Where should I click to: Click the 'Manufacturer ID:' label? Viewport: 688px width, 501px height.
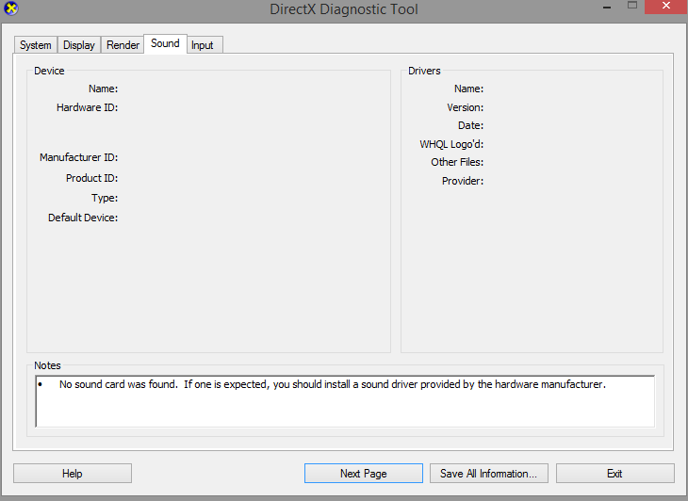[78, 157]
